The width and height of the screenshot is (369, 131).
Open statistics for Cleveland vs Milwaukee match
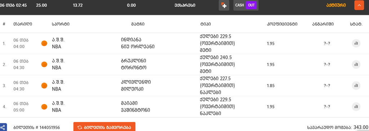click(x=356, y=85)
